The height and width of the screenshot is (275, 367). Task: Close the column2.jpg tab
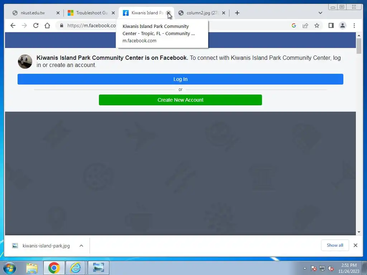pyautogui.click(x=224, y=13)
